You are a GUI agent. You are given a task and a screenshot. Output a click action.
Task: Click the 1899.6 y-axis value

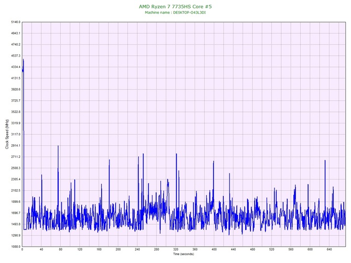pos(16,202)
